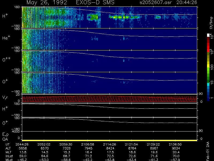Screen dimensions: 214x161
Task: Click MLT value "18.6"
Action: pyautogui.click(x=132, y=152)
